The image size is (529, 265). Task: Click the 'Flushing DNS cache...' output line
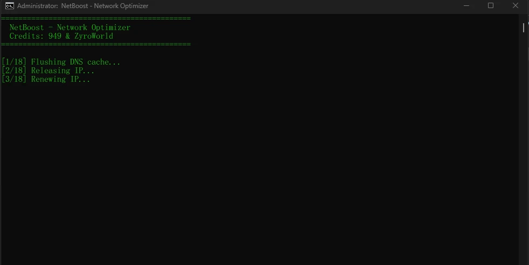[61, 62]
